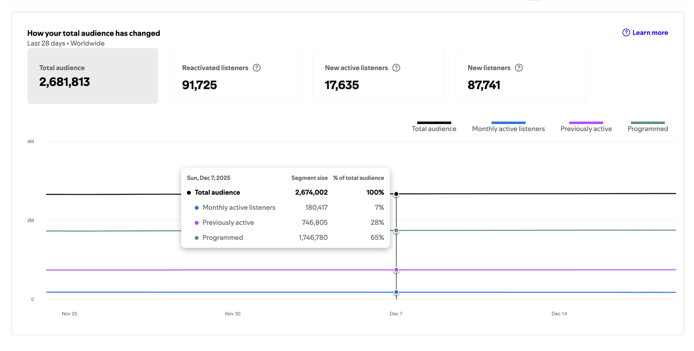Click the blue dot beside Monthly active listeners in tooltip
Screen dimensions: 694x351
(x=196, y=208)
